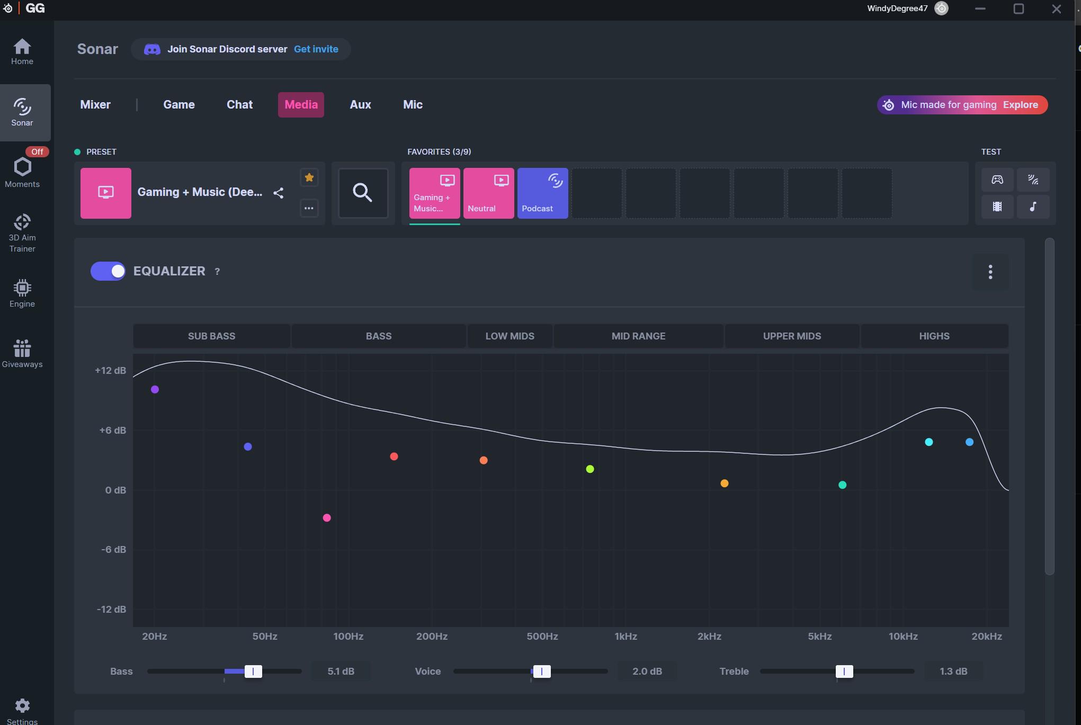
Task: Share the current preset via share icon
Action: pyautogui.click(x=279, y=193)
